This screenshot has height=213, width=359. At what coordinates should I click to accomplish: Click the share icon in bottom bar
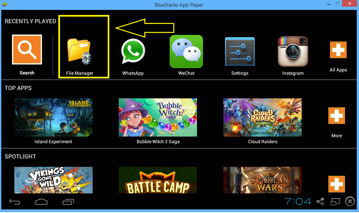point(320,202)
